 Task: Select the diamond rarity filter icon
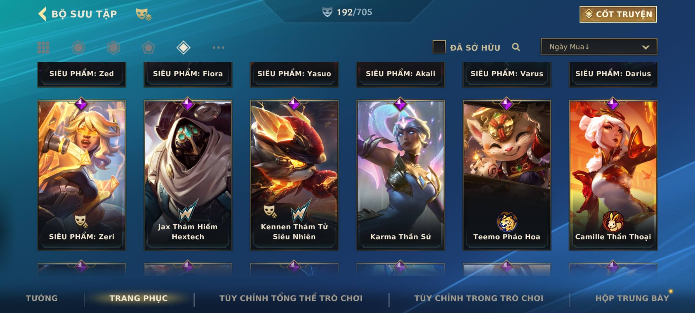[183, 48]
